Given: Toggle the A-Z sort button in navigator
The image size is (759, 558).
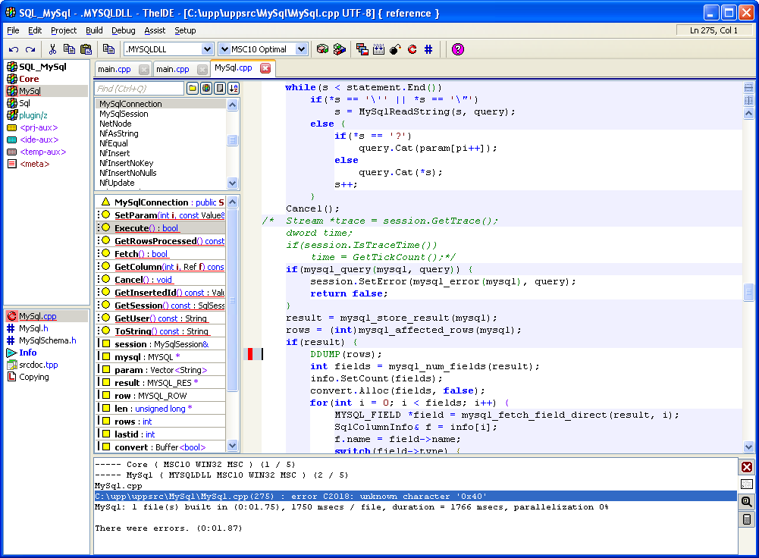Looking at the screenshot, I should coord(233,89).
